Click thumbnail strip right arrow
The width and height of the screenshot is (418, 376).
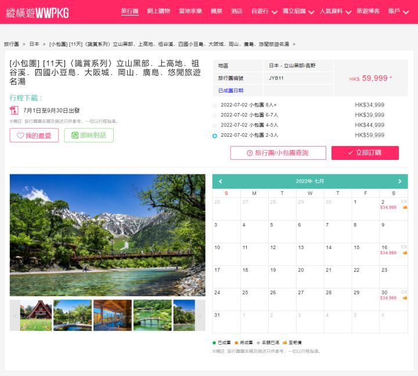pyautogui.click(x=200, y=315)
